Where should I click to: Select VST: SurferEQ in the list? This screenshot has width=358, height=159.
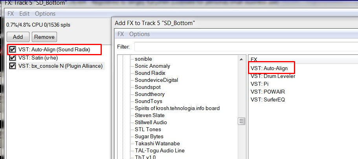tap(268, 99)
